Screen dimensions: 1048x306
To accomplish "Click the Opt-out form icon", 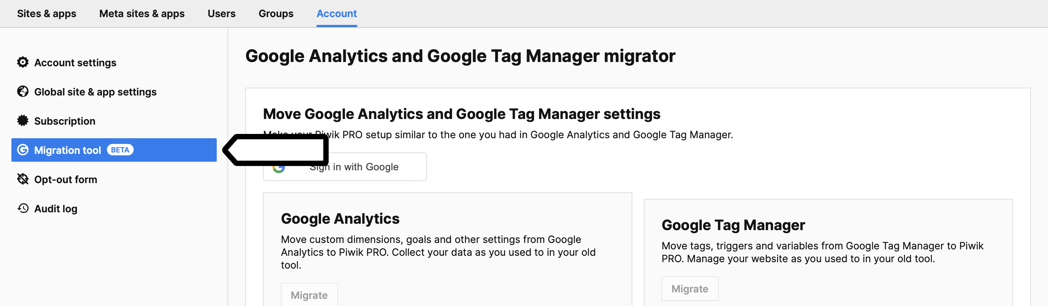I will tap(23, 179).
